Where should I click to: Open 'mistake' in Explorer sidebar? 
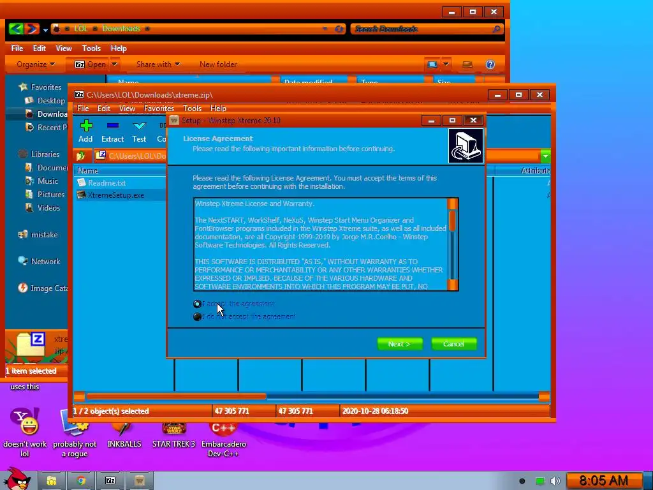coord(38,235)
